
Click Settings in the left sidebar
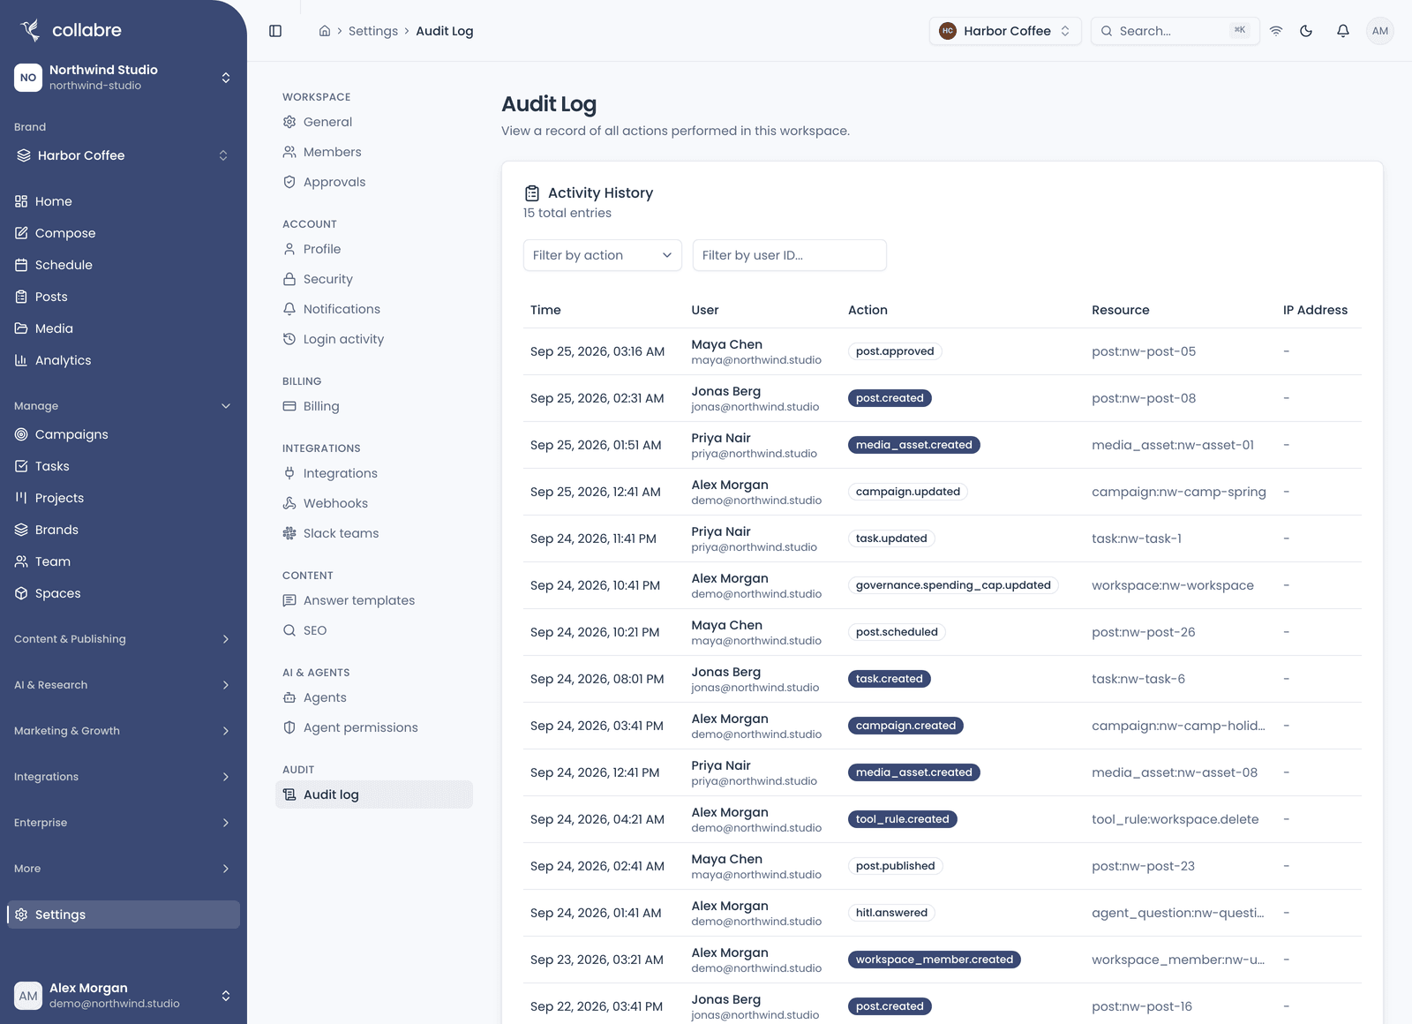click(124, 915)
